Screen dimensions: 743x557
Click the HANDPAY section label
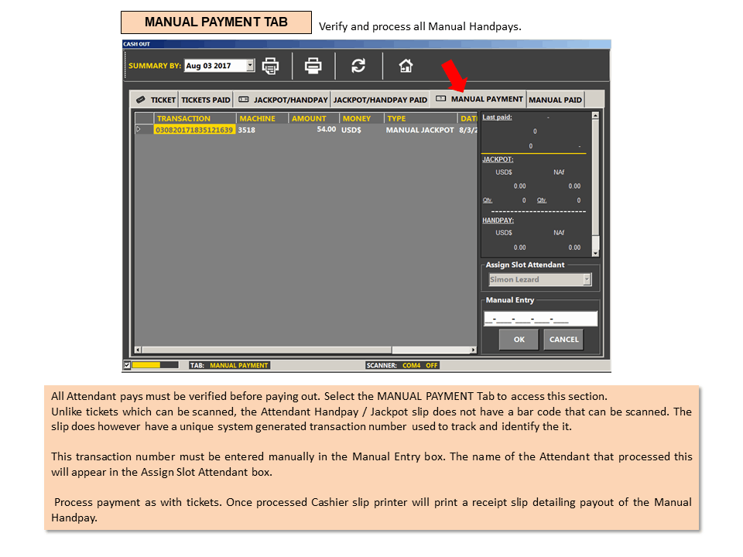[x=498, y=220]
